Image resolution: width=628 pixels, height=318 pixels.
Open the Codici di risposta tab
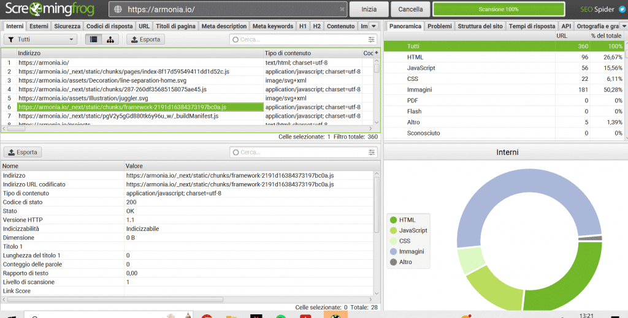[109, 26]
